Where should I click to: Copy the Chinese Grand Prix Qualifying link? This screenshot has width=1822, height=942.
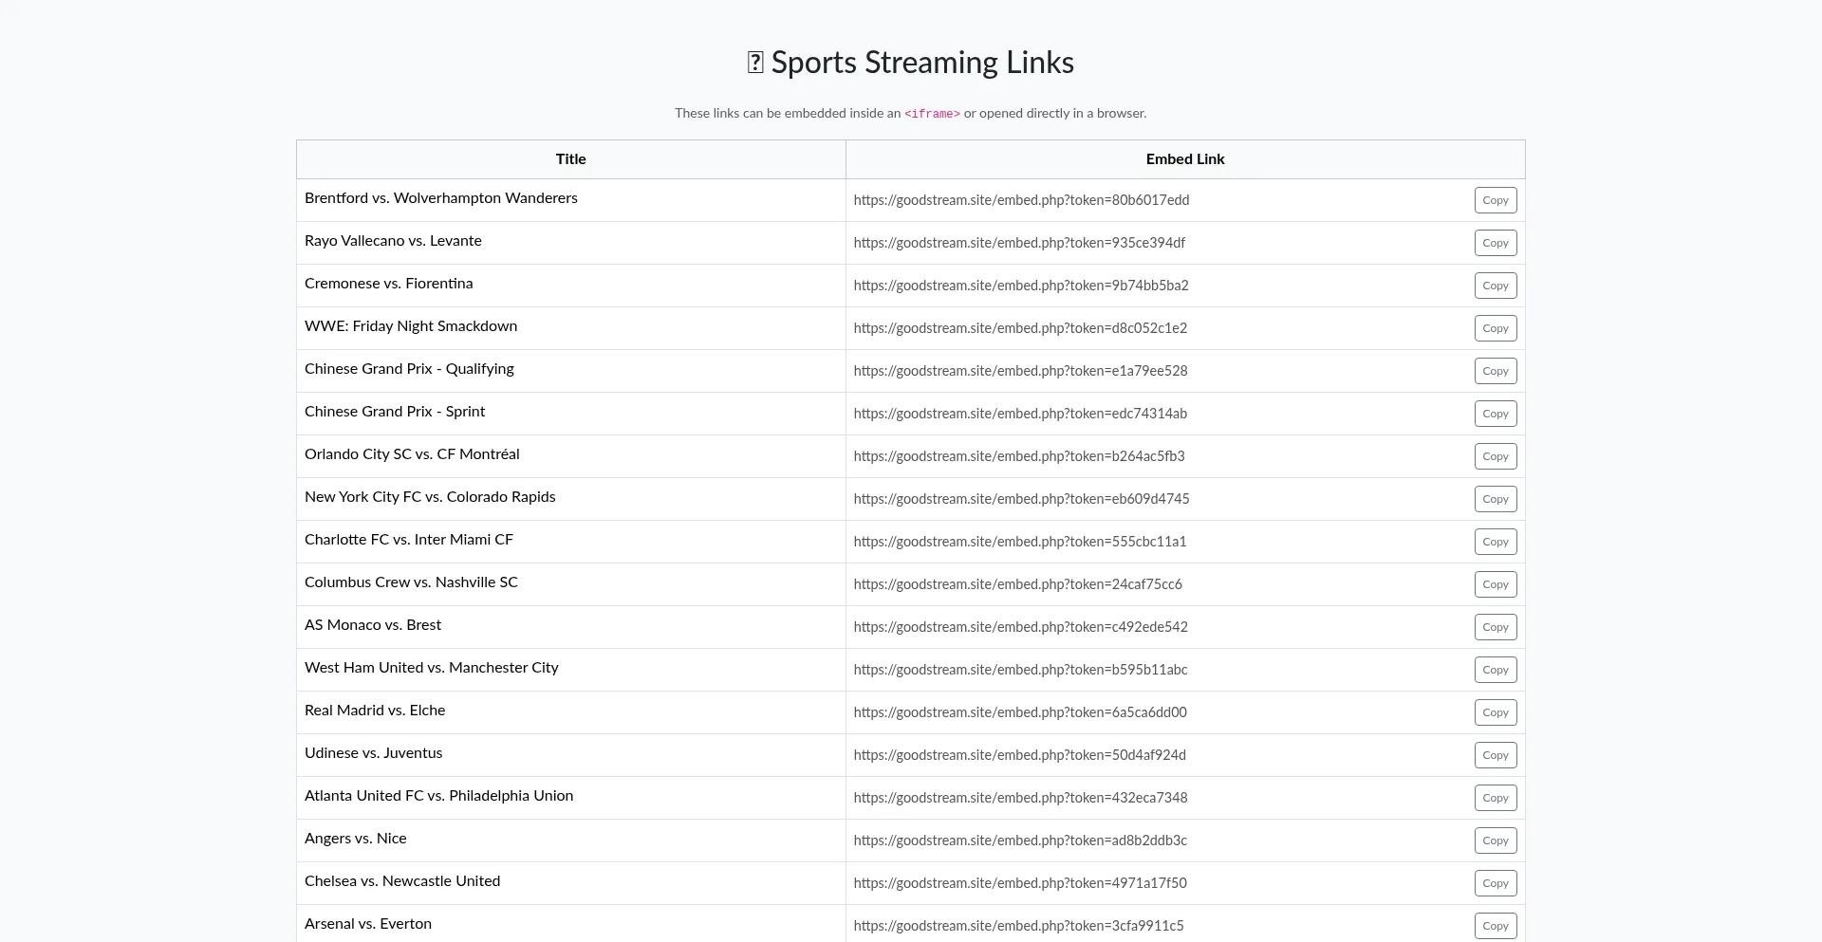click(1496, 371)
